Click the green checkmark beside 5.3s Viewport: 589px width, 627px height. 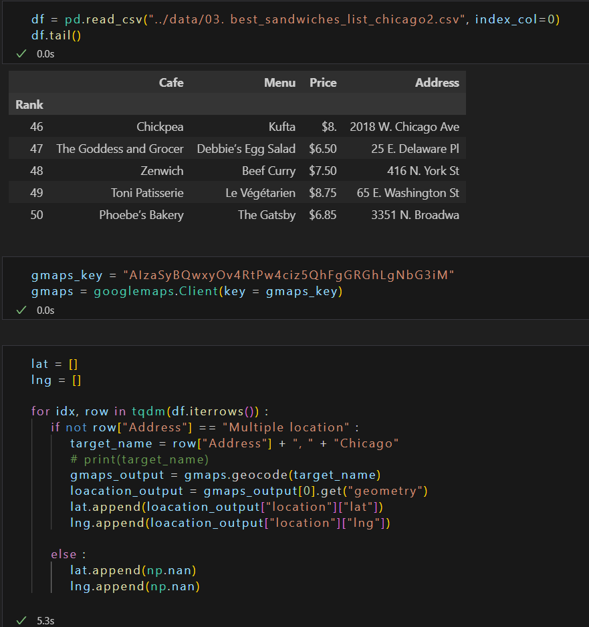pyautogui.click(x=21, y=620)
